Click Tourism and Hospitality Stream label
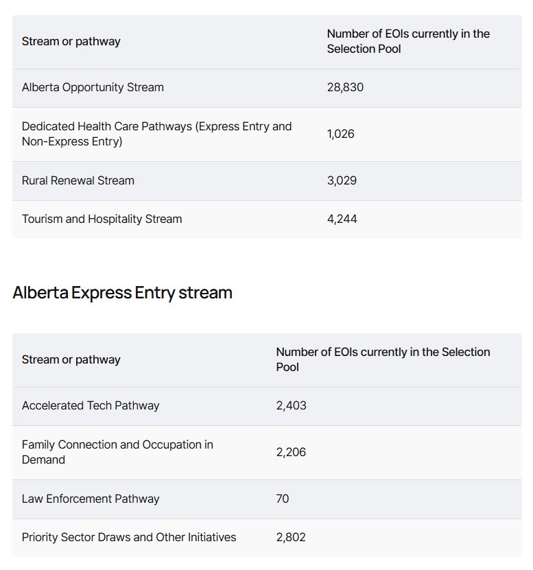 [102, 219]
